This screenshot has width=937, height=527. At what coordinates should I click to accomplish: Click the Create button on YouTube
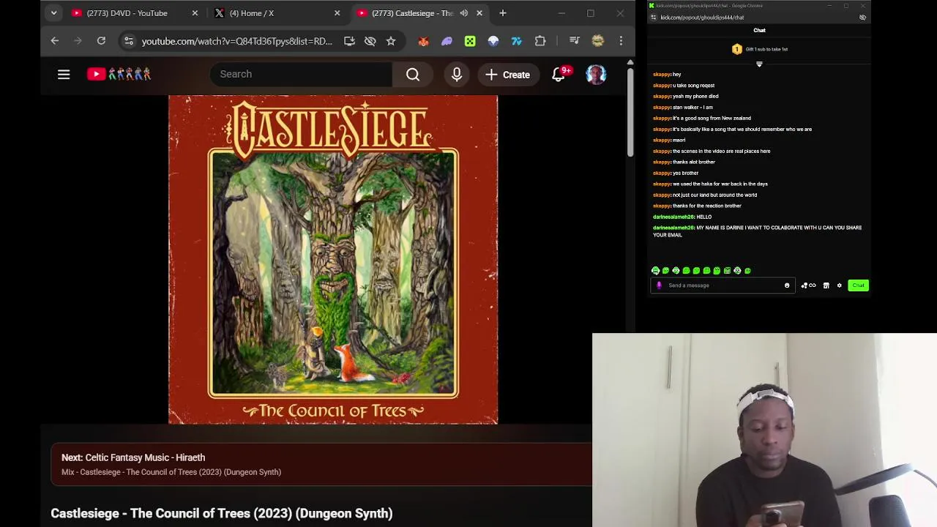coord(507,74)
